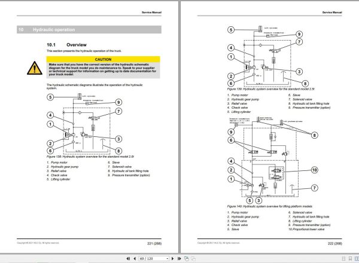The height and width of the screenshot is (263, 359).
Task: Select single page layout icon
Action: pyautogui.click(x=343, y=259)
